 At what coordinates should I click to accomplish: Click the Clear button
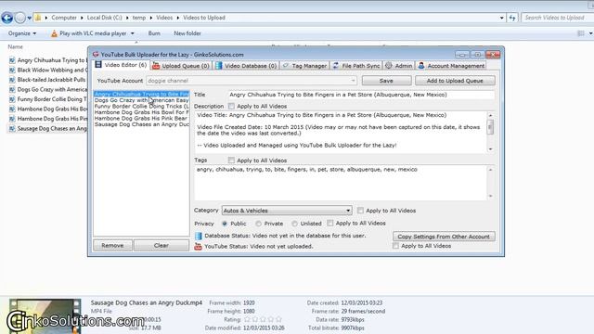click(161, 245)
